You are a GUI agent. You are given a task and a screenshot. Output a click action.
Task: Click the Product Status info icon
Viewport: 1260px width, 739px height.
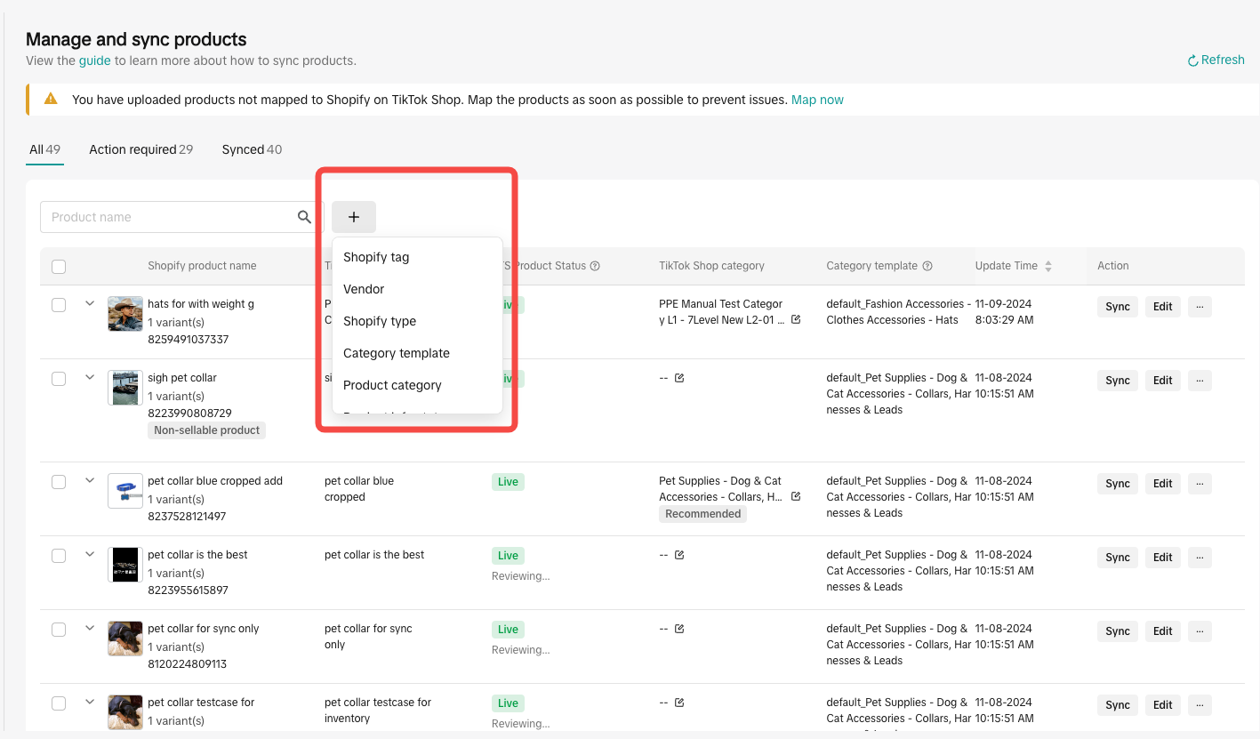point(595,266)
